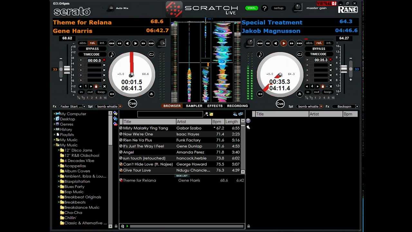The height and width of the screenshot is (232, 412).
Task: Play the left deck in reverse
Action: [x=127, y=43]
